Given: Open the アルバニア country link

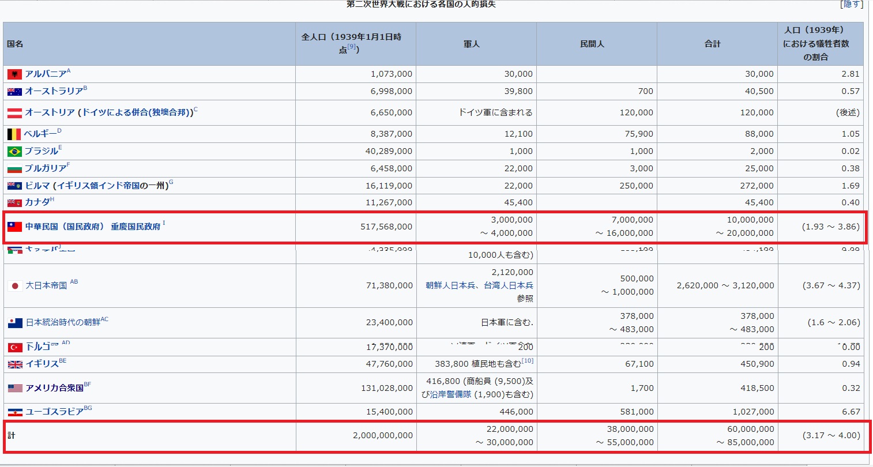Looking at the screenshot, I should pyautogui.click(x=46, y=74).
